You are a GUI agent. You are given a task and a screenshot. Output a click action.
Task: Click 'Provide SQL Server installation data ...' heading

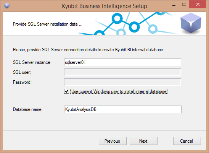tap(48, 24)
